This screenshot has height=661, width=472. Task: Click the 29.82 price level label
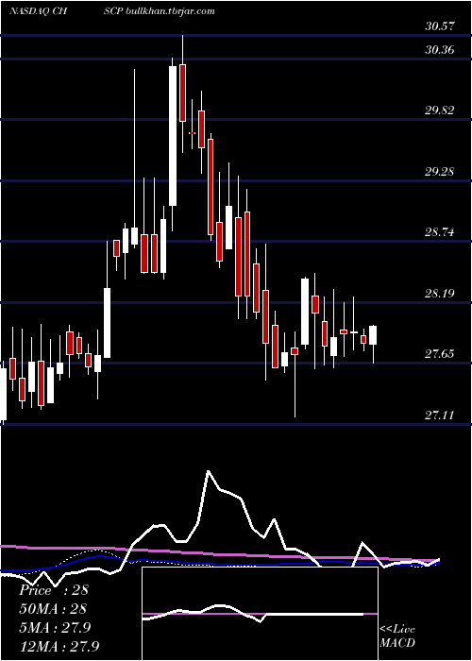[x=440, y=110]
